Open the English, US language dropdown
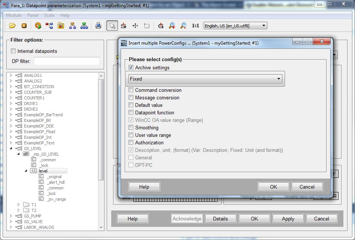Image resolution: width=355 pixels, height=240 pixels. click(235, 26)
